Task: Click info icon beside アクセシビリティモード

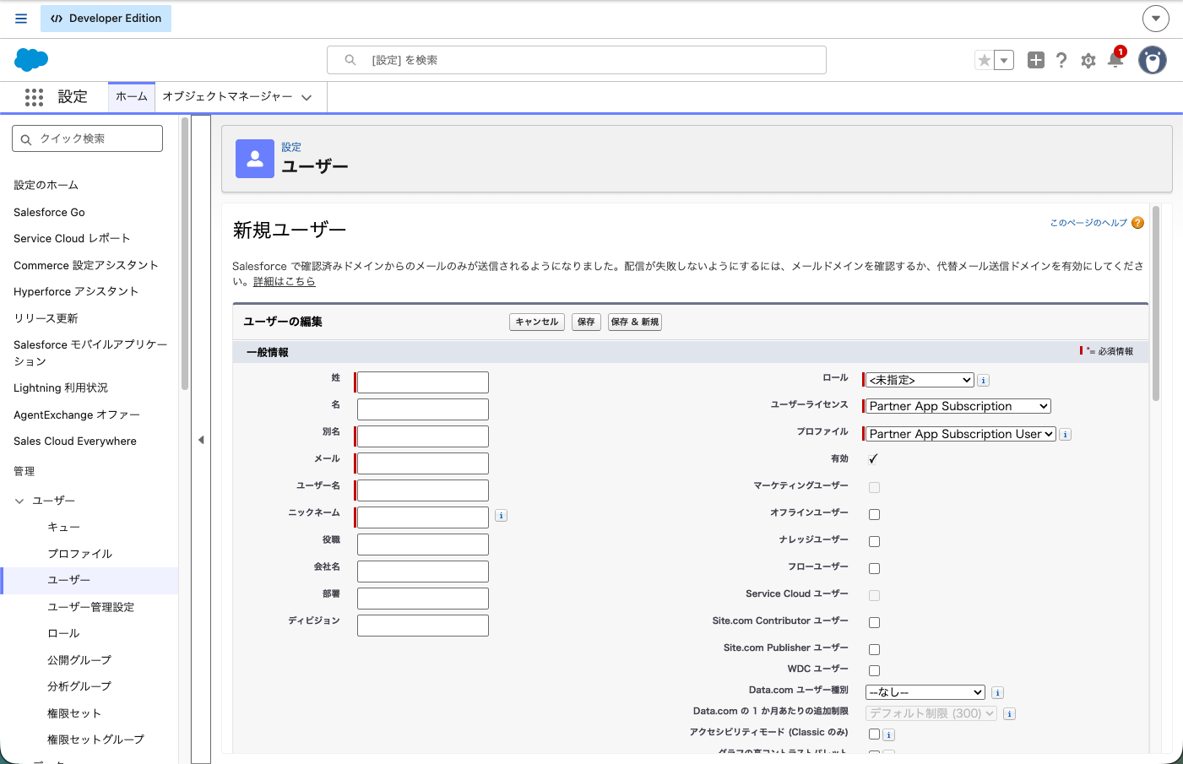Action: [888, 735]
